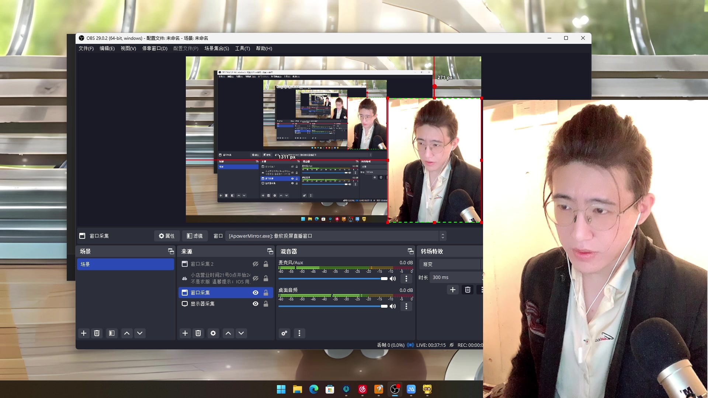The image size is (708, 398).
Task: Add a new scene with plus icon
Action: point(84,333)
